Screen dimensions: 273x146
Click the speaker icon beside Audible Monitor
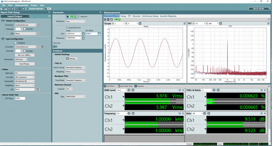tap(27, 9)
